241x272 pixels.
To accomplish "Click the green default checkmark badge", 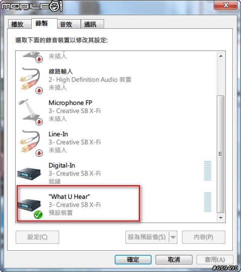I will point(38,214).
